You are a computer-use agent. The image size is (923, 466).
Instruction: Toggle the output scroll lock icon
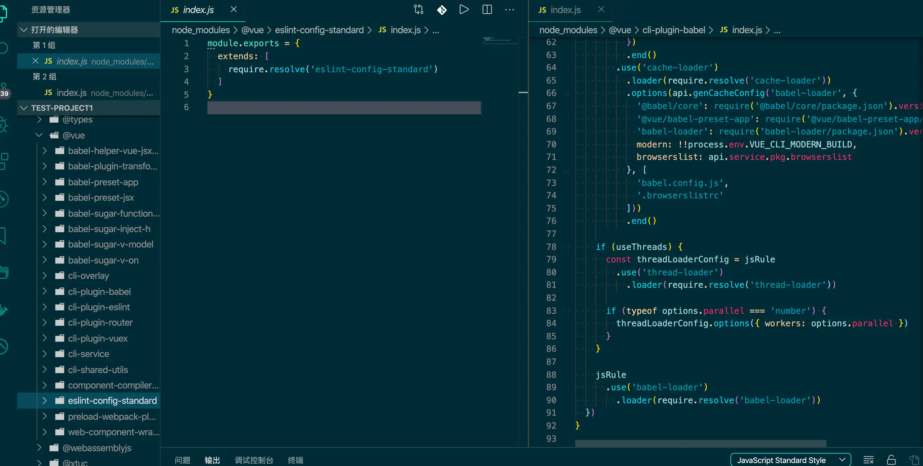tap(891, 460)
